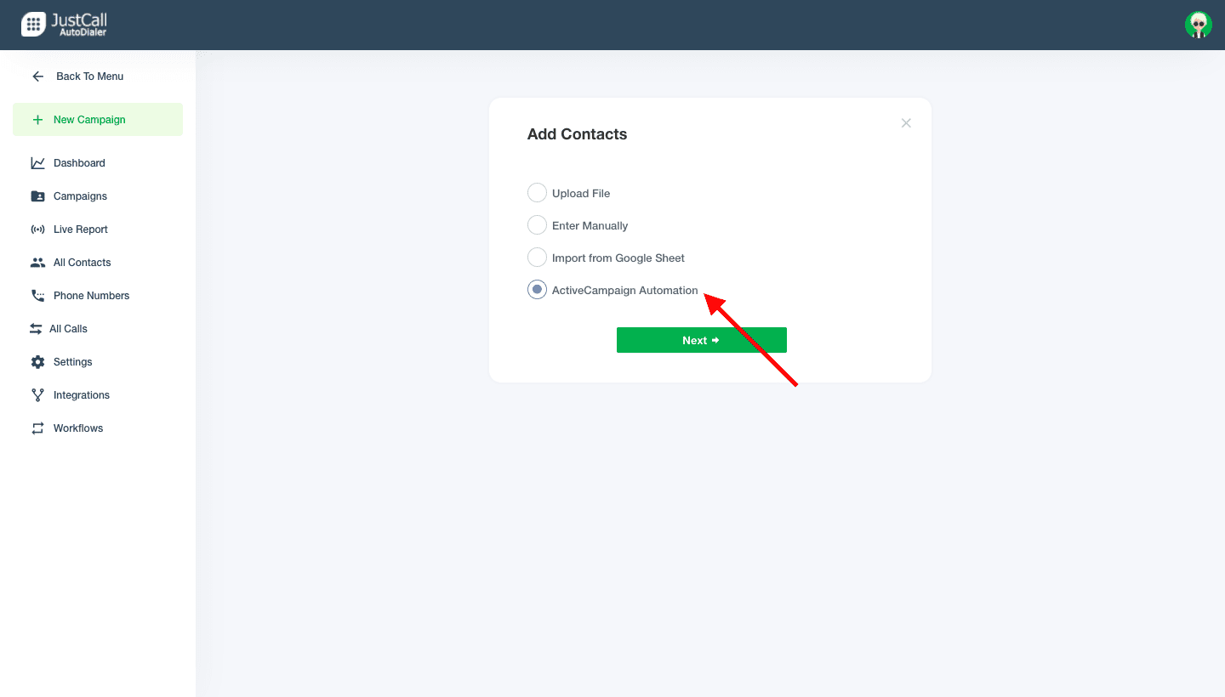This screenshot has height=697, width=1225.
Task: Select the Upload File radio option
Action: (537, 193)
